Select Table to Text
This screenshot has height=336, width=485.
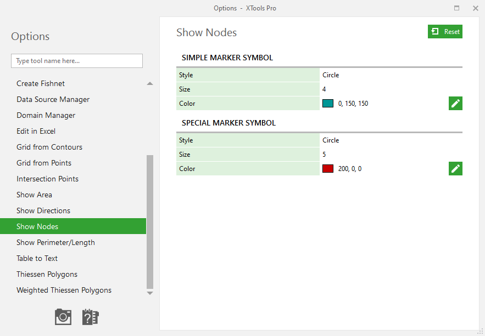click(x=73, y=258)
